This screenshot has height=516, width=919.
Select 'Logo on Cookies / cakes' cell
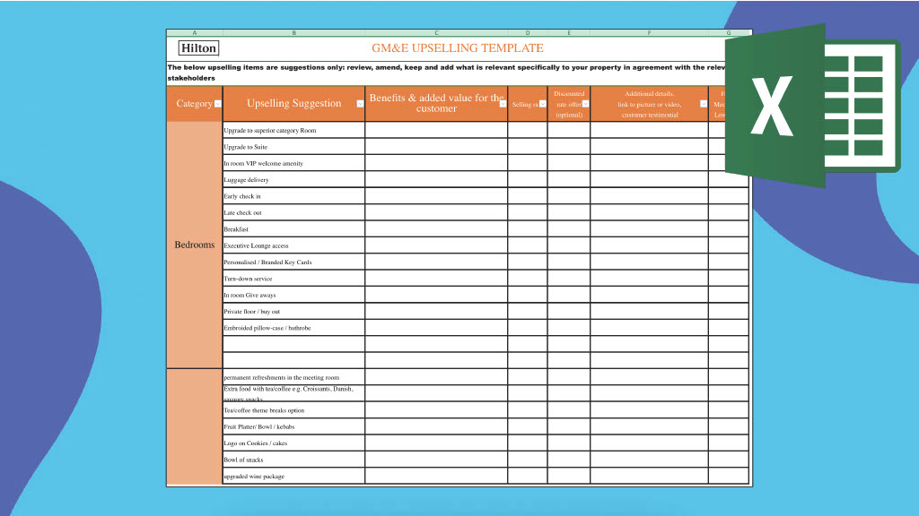tap(293, 443)
